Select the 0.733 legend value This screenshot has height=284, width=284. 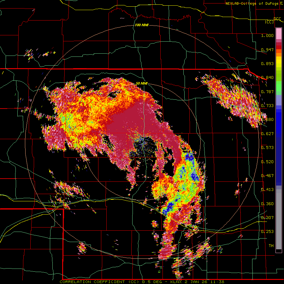[x=267, y=106]
